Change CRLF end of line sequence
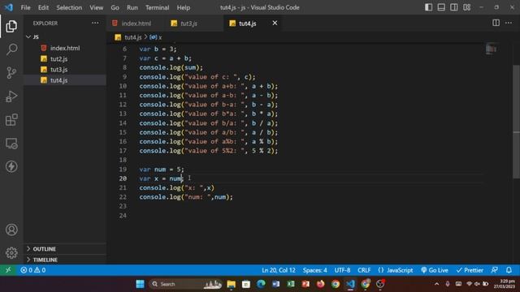The height and width of the screenshot is (292, 520). pos(364,270)
